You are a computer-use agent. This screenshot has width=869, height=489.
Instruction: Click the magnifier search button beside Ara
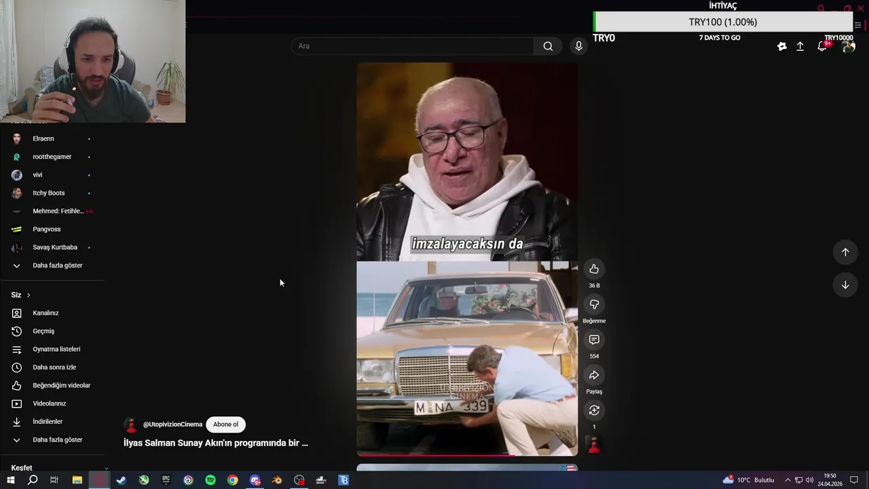click(548, 46)
